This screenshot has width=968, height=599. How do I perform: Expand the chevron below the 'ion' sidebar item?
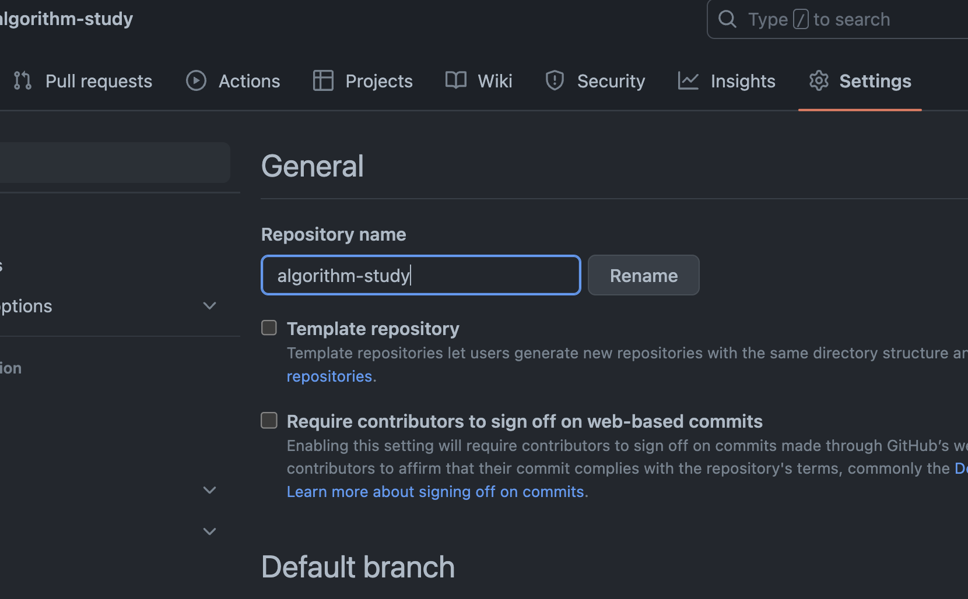[209, 490]
